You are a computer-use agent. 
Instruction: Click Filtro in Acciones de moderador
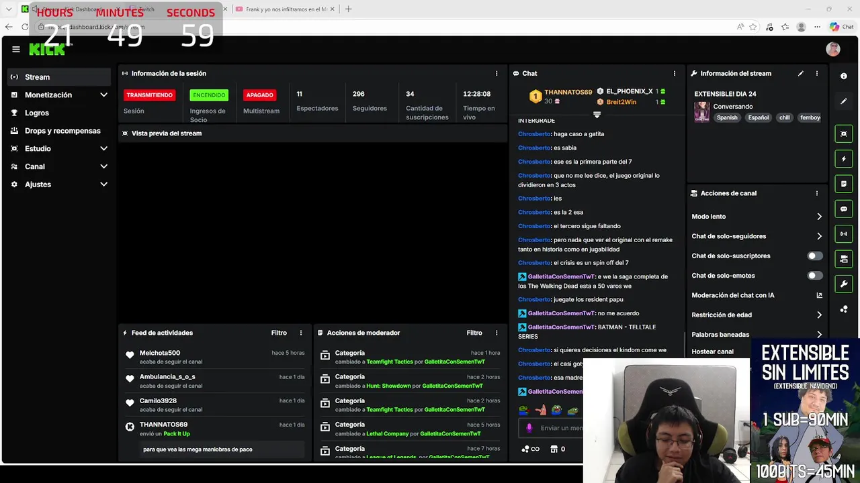click(474, 333)
